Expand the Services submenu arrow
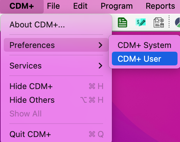 click(x=100, y=66)
